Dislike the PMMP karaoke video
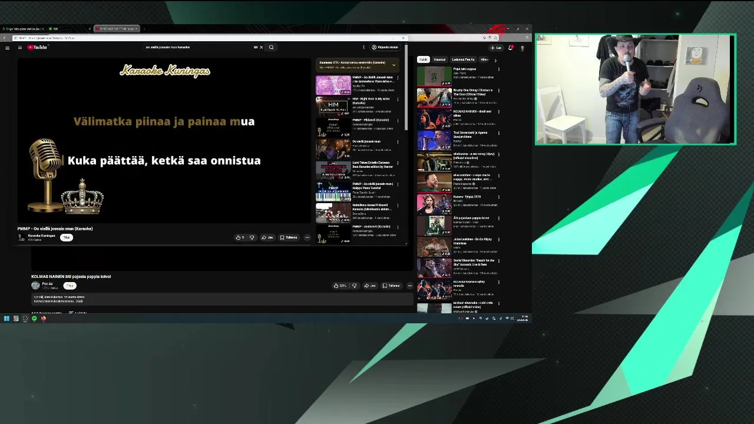The width and height of the screenshot is (754, 424). coord(252,237)
